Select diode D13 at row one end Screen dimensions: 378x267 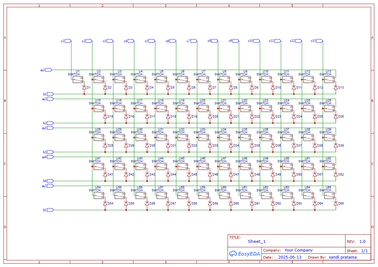pyautogui.click(x=336, y=87)
